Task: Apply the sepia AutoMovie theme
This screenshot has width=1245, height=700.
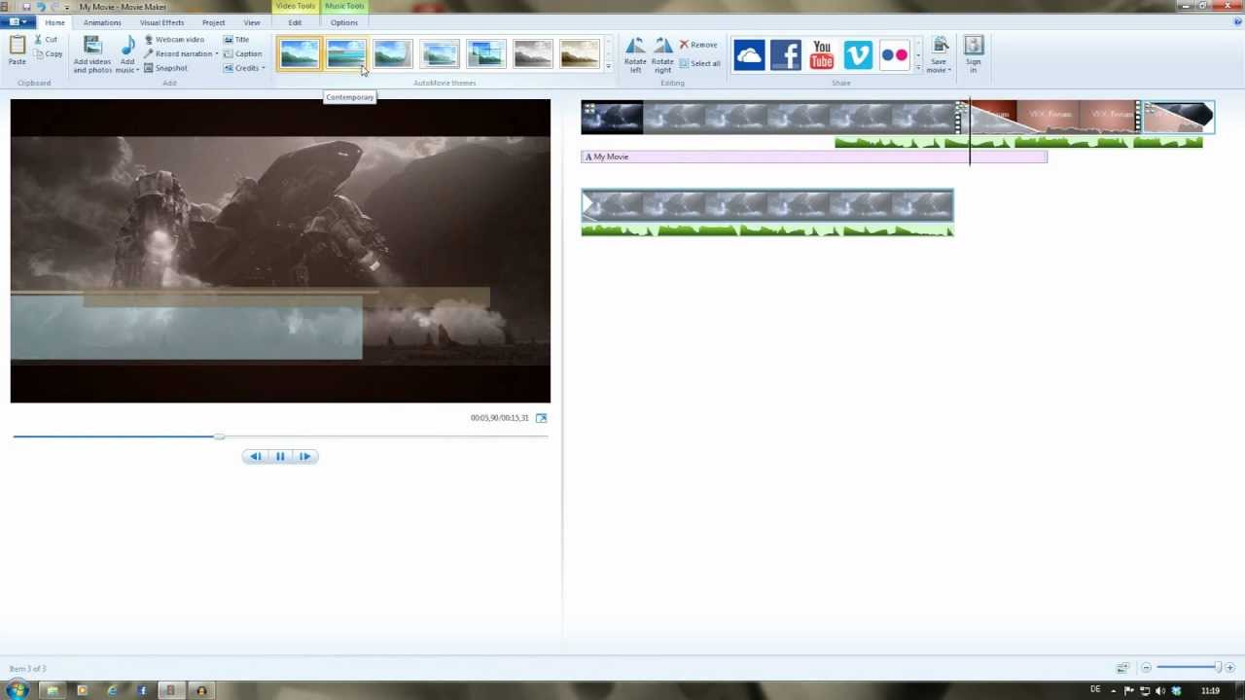Action: coord(580,53)
